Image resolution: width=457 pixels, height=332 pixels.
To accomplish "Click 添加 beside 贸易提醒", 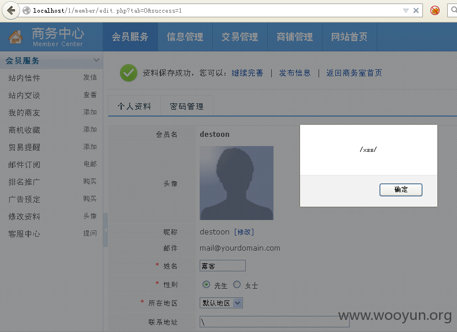I will (x=90, y=147).
